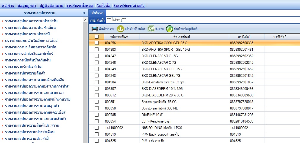Open รายงานสรุปยอดขายตามเครื่องคิดเงิน report
Image resolution: width=300 pixels, height=143 pixels.
coord(35,80)
